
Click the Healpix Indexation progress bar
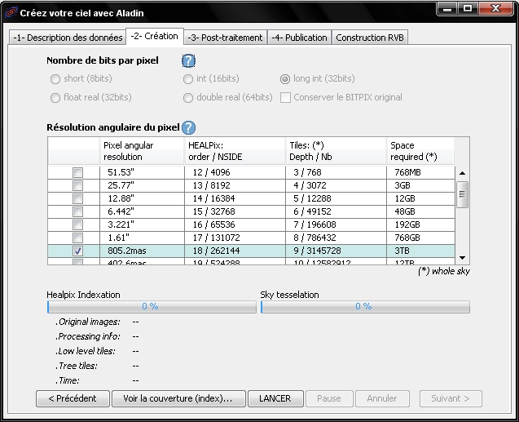point(152,307)
